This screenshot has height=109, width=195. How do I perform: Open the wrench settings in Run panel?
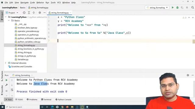6,85
